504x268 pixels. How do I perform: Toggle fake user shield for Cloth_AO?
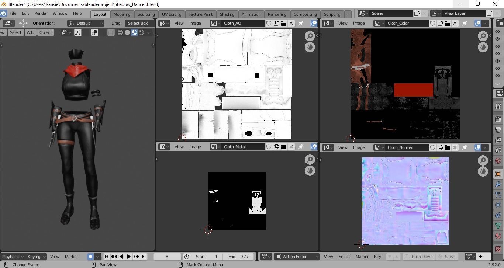[269, 23]
